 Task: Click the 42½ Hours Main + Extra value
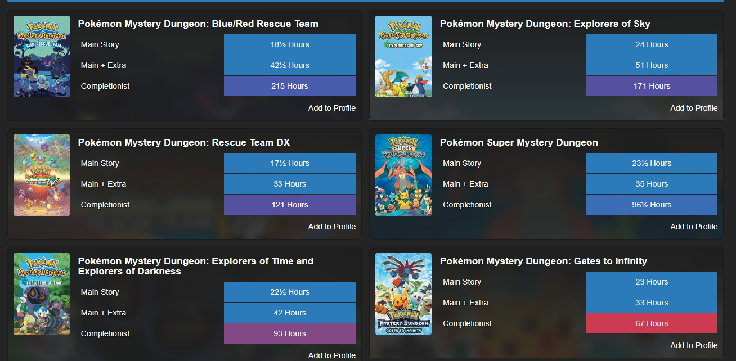(290, 65)
